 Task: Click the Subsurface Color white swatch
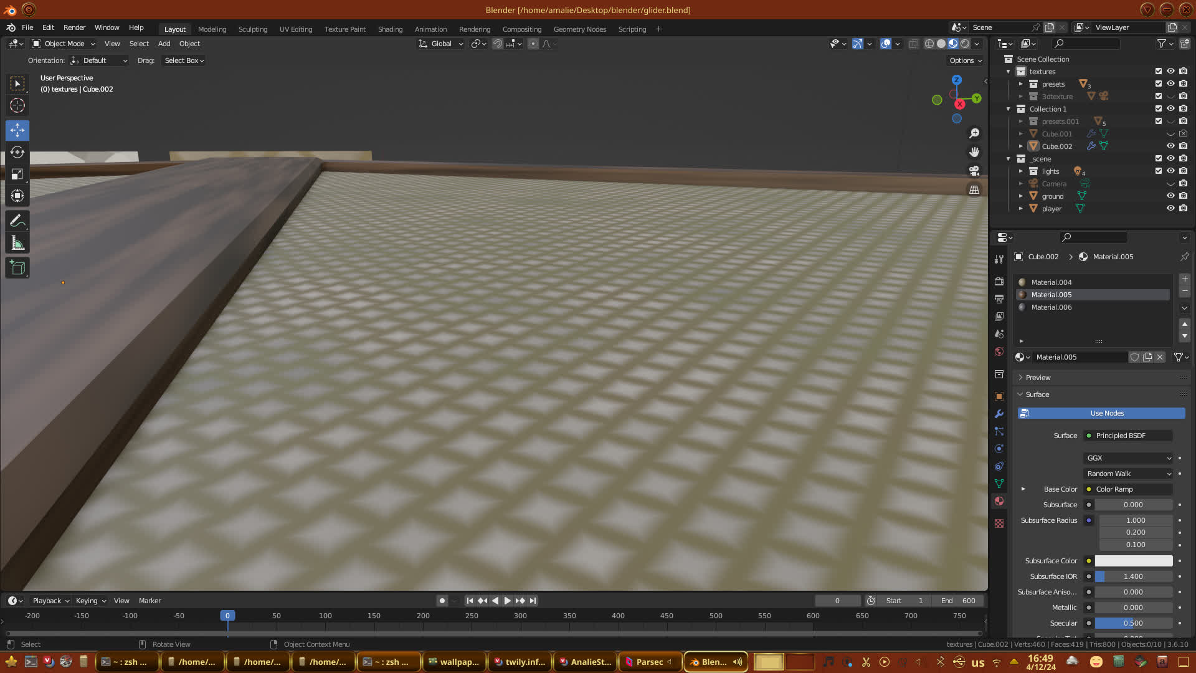coord(1133,561)
